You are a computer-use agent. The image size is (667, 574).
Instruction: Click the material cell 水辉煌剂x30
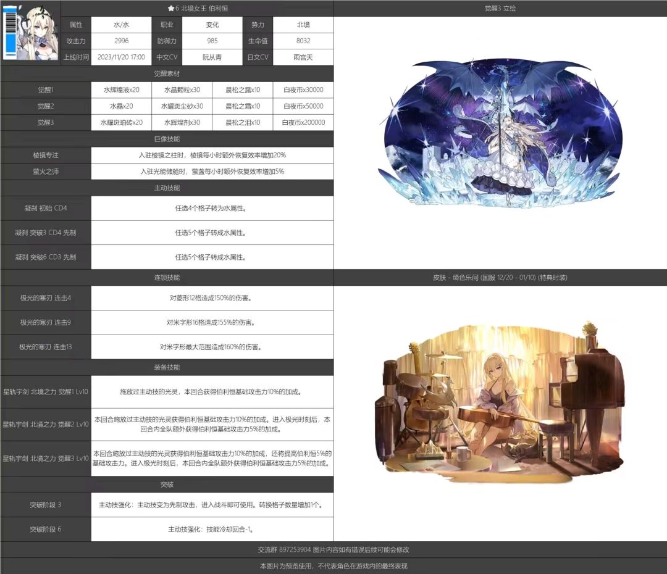pos(182,122)
